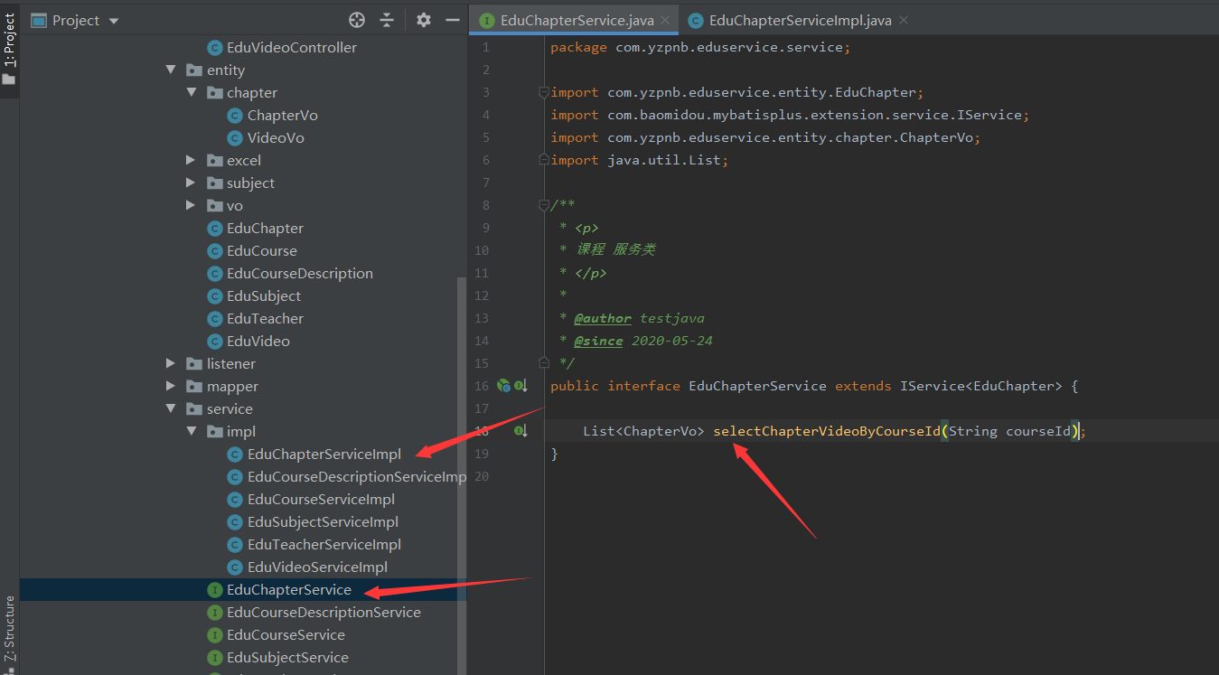Viewport: 1219px width, 675px height.
Task: Click the Collapse All icon in Project panel
Action: [387, 20]
